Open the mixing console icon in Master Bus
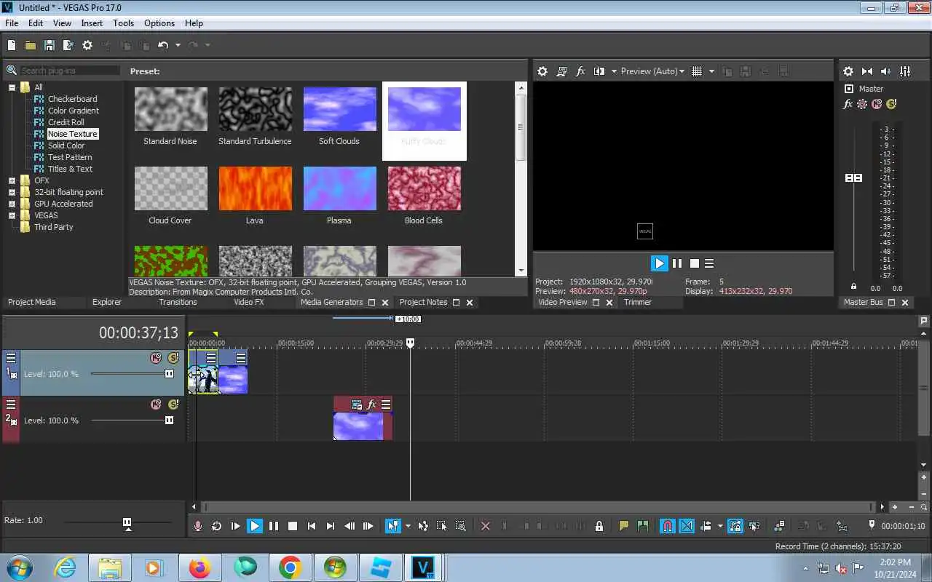 point(905,71)
